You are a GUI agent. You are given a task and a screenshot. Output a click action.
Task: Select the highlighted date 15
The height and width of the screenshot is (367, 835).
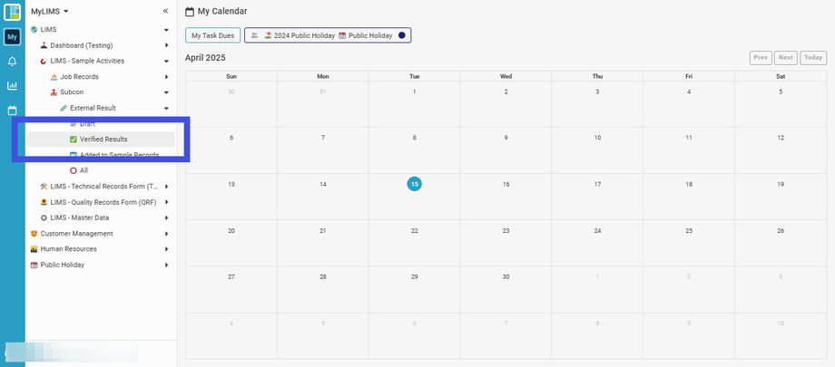tap(414, 184)
